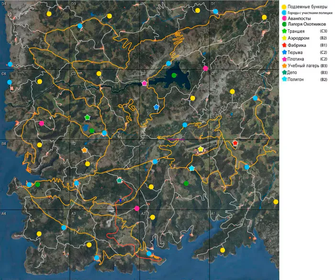The height and width of the screenshot is (280, 335).
Task: Select the yellow Аэродром star on map
Action: click(x=201, y=149)
